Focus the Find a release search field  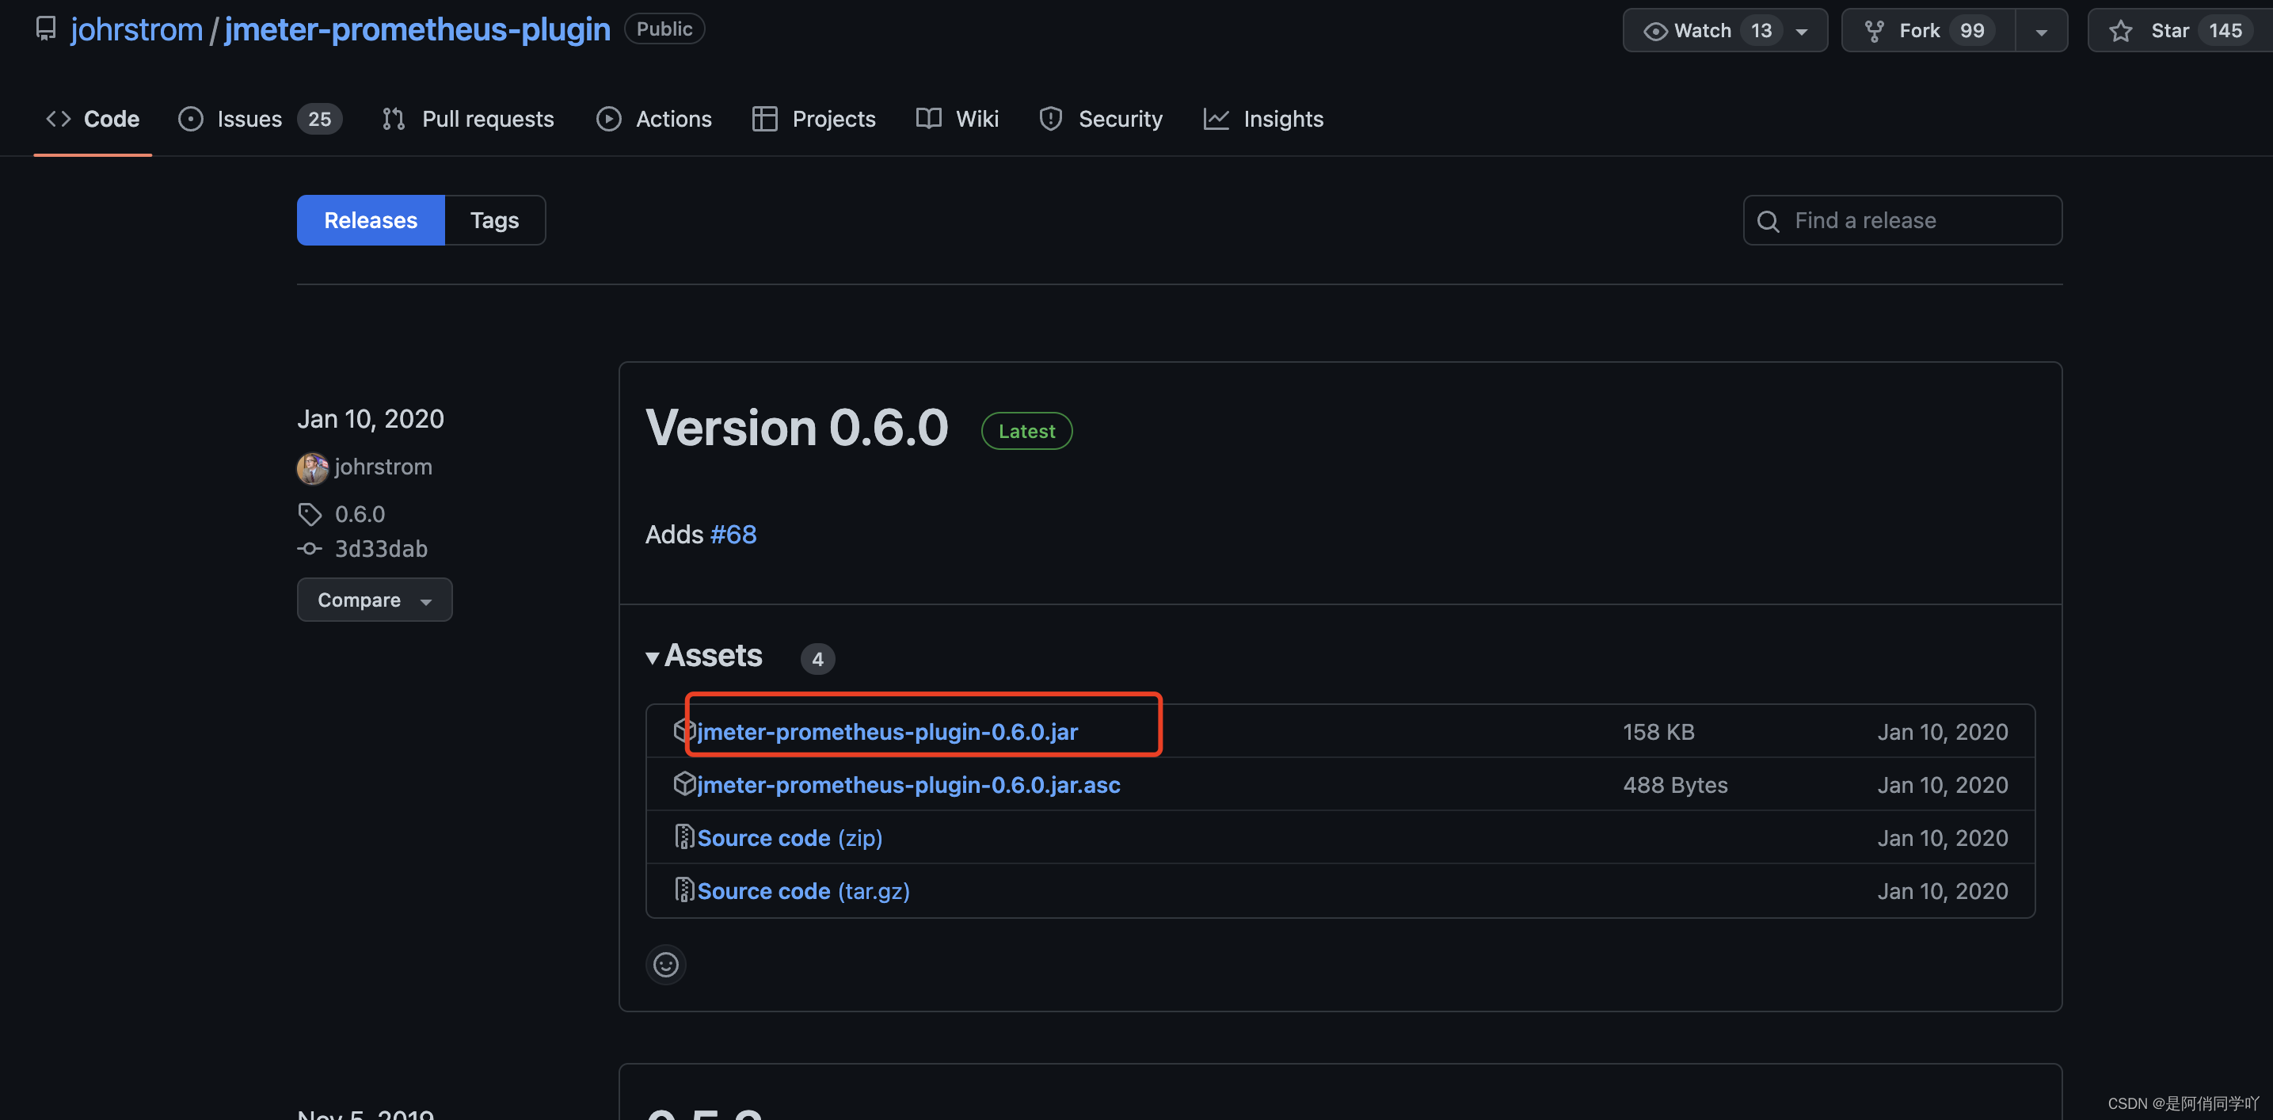coord(1902,219)
